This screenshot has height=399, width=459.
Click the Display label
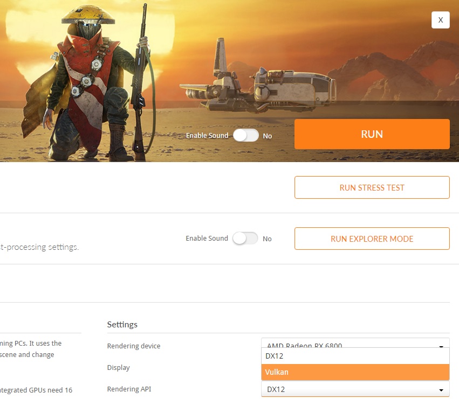pyautogui.click(x=118, y=367)
